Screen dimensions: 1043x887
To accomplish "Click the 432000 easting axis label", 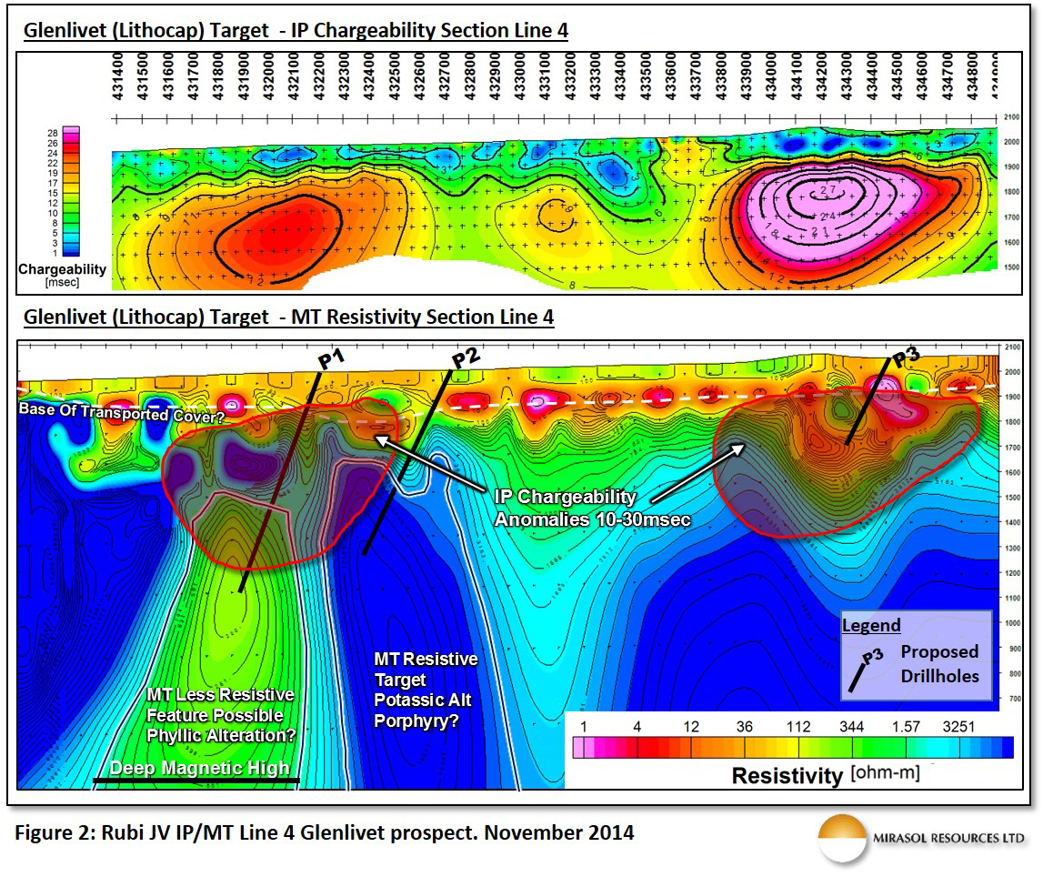I will click(268, 76).
